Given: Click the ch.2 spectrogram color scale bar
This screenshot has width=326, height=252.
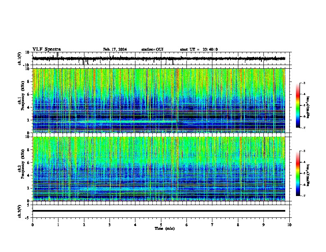Looking at the screenshot, I should coord(298,173).
